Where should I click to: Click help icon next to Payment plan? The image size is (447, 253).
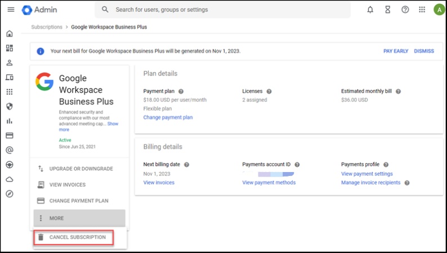click(x=181, y=91)
